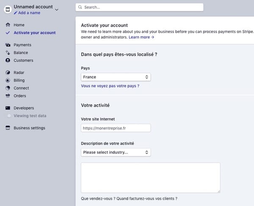Open the Business settings menu item

[x=29, y=128]
